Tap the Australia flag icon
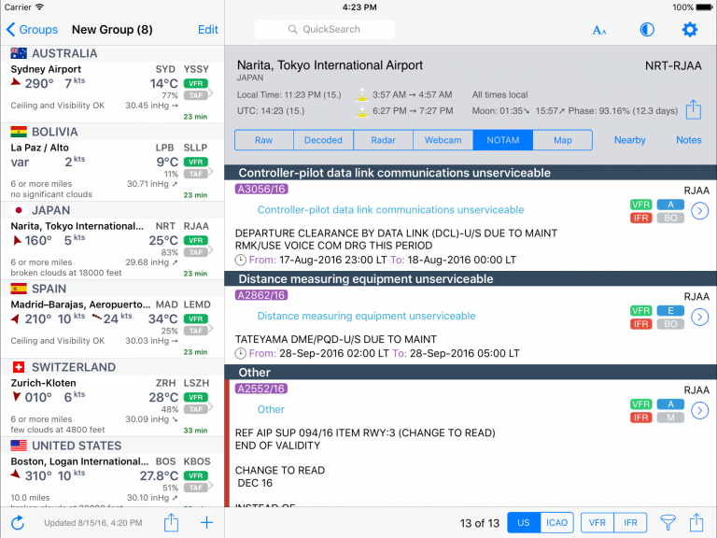Screen dimensions: 717x538 (x=19, y=53)
